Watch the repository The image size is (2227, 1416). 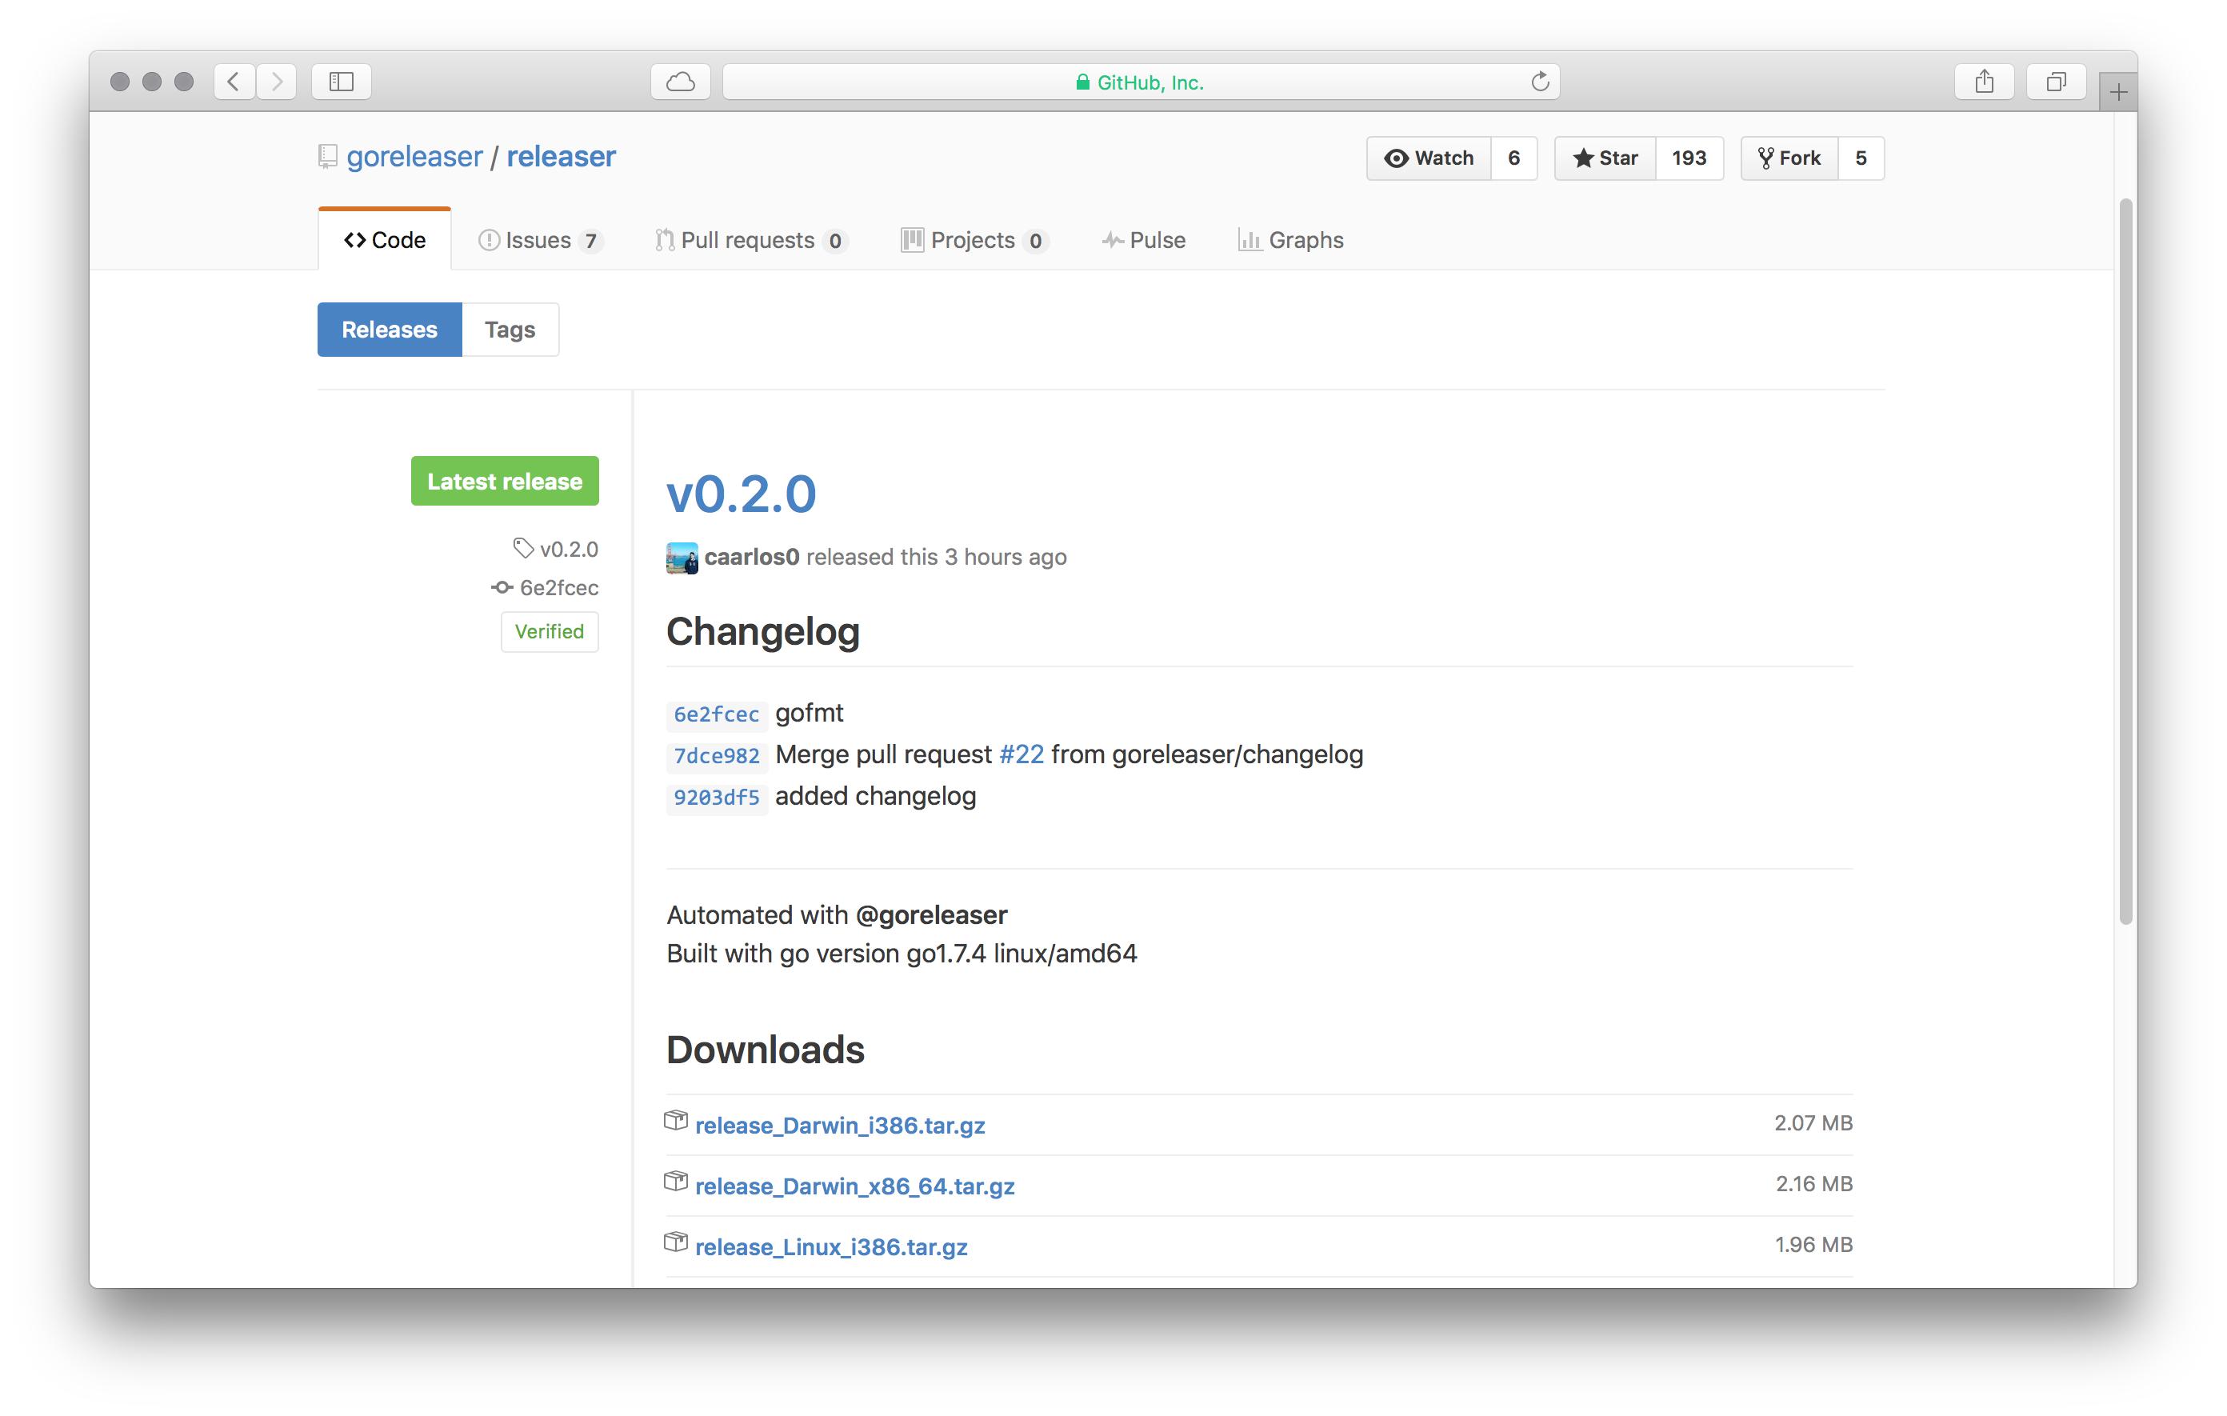click(1429, 158)
